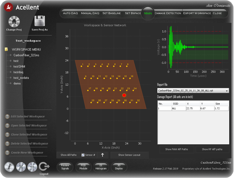
Task: Click sensor 32 on the plot
Action: click(x=137, y=102)
